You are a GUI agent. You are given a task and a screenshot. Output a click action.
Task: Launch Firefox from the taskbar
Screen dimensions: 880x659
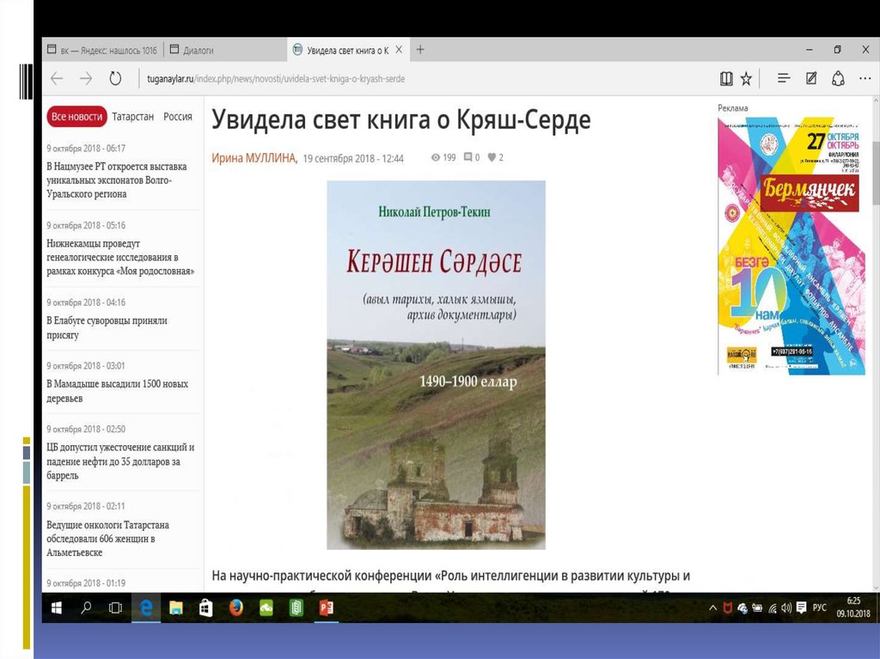tap(235, 608)
